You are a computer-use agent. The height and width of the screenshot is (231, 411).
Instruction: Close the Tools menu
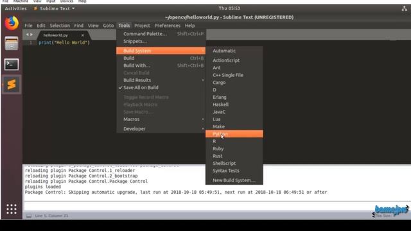point(124,26)
